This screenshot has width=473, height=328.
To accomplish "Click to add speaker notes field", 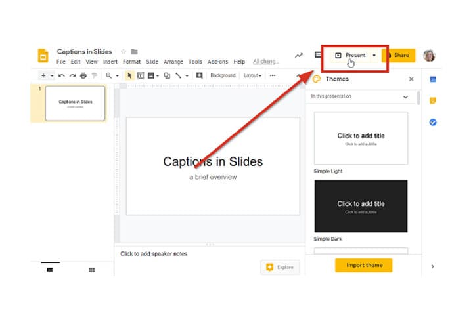I will click(154, 254).
